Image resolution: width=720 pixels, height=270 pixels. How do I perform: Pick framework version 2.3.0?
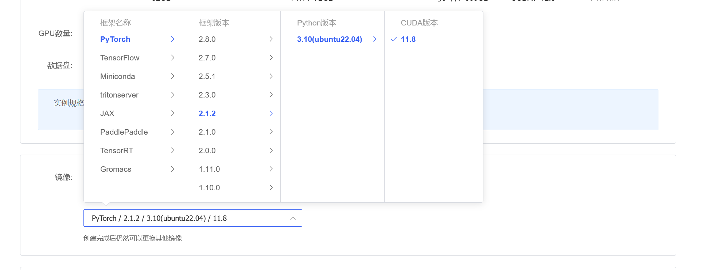point(207,95)
